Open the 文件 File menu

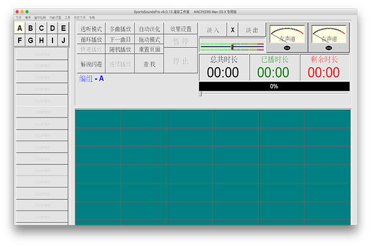click(19, 17)
